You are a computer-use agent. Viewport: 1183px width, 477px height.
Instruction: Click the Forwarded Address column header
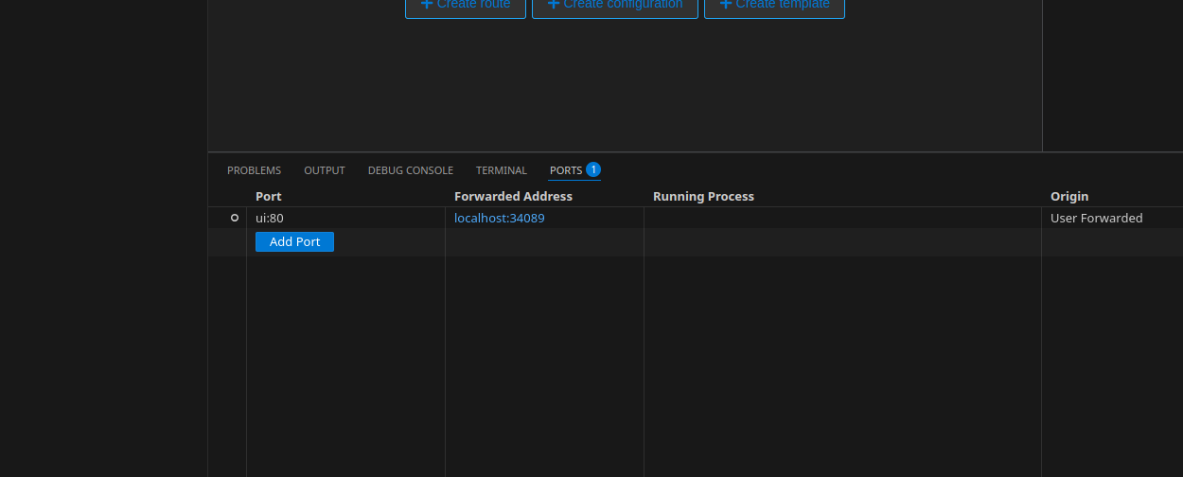pyautogui.click(x=513, y=196)
